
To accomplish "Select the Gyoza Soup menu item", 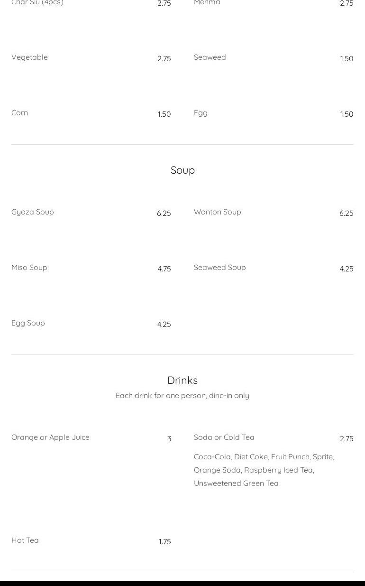I will coord(33,212).
